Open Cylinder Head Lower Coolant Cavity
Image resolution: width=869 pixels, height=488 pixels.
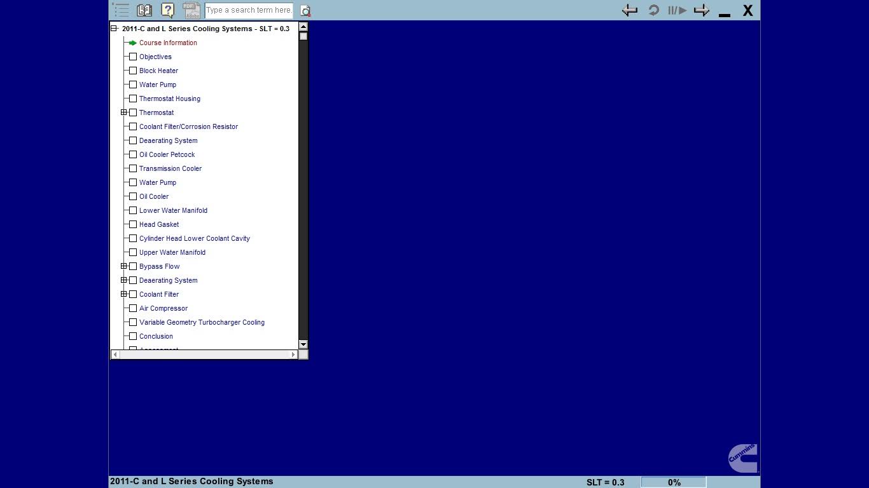(195, 238)
